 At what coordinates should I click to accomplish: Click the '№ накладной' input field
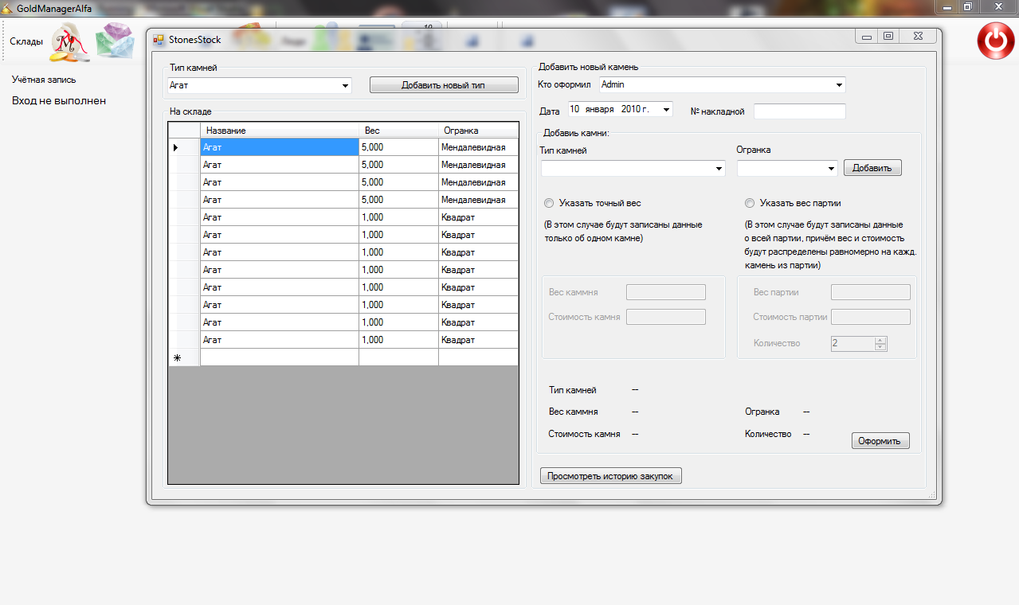(x=799, y=111)
